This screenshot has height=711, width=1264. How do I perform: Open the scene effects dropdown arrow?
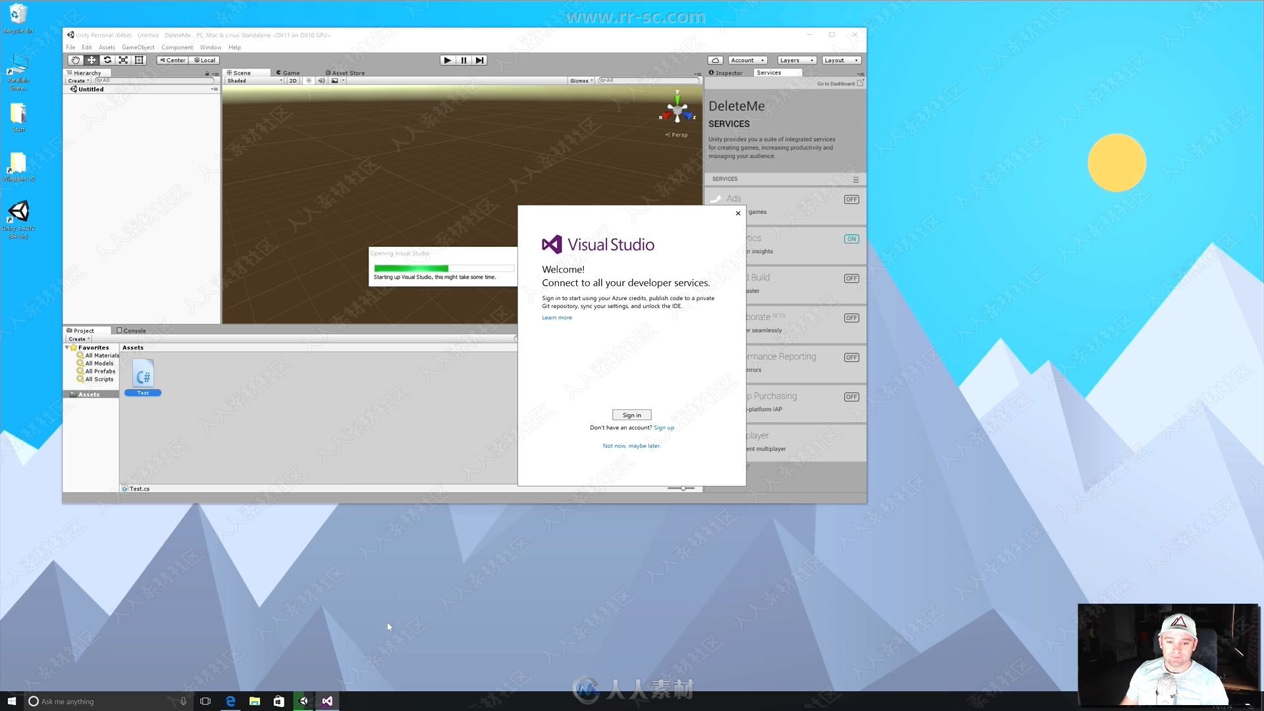[x=343, y=81]
